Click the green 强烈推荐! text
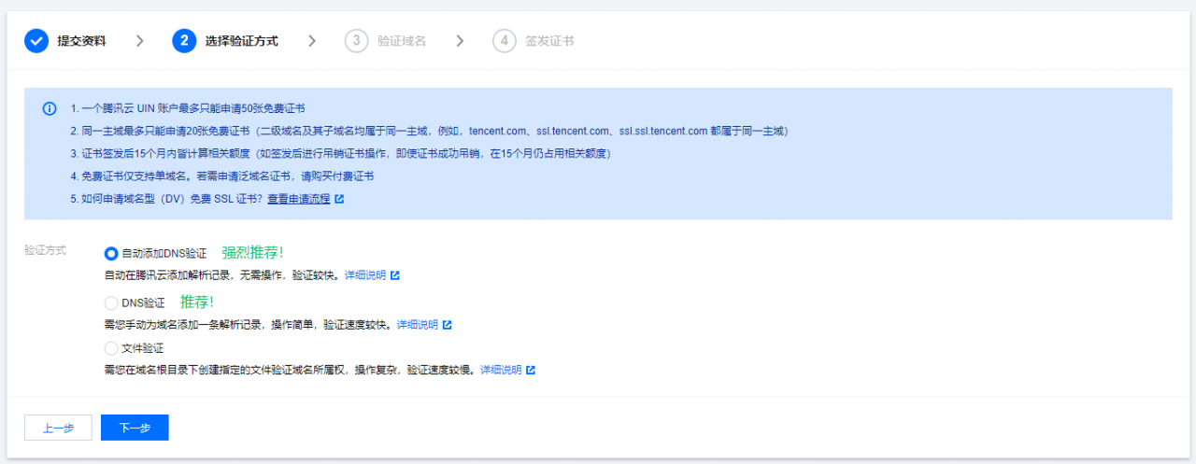The width and height of the screenshot is (1196, 464). tap(252, 252)
